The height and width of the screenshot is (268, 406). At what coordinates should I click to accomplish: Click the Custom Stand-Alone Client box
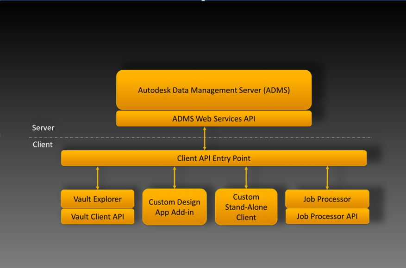click(246, 207)
